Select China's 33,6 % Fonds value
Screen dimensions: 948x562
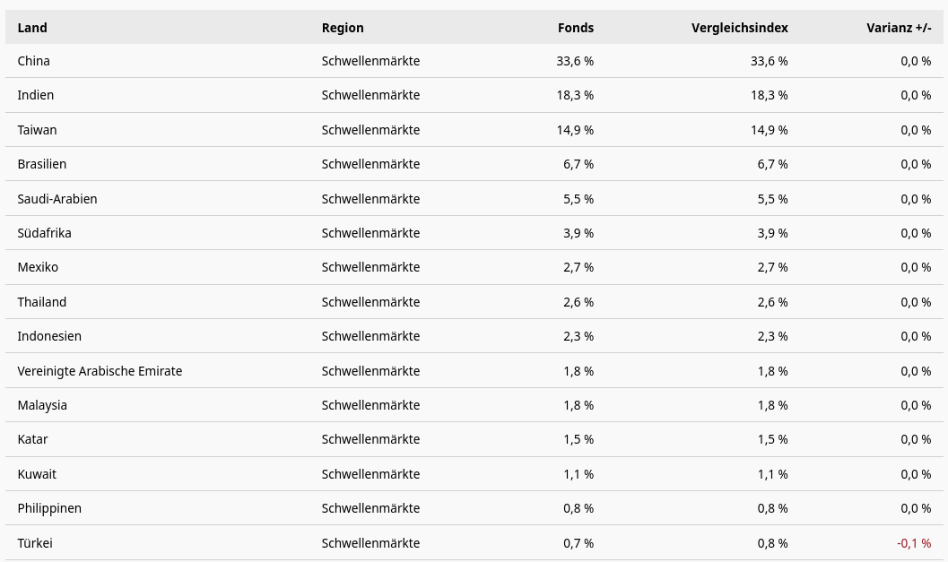[x=575, y=61]
